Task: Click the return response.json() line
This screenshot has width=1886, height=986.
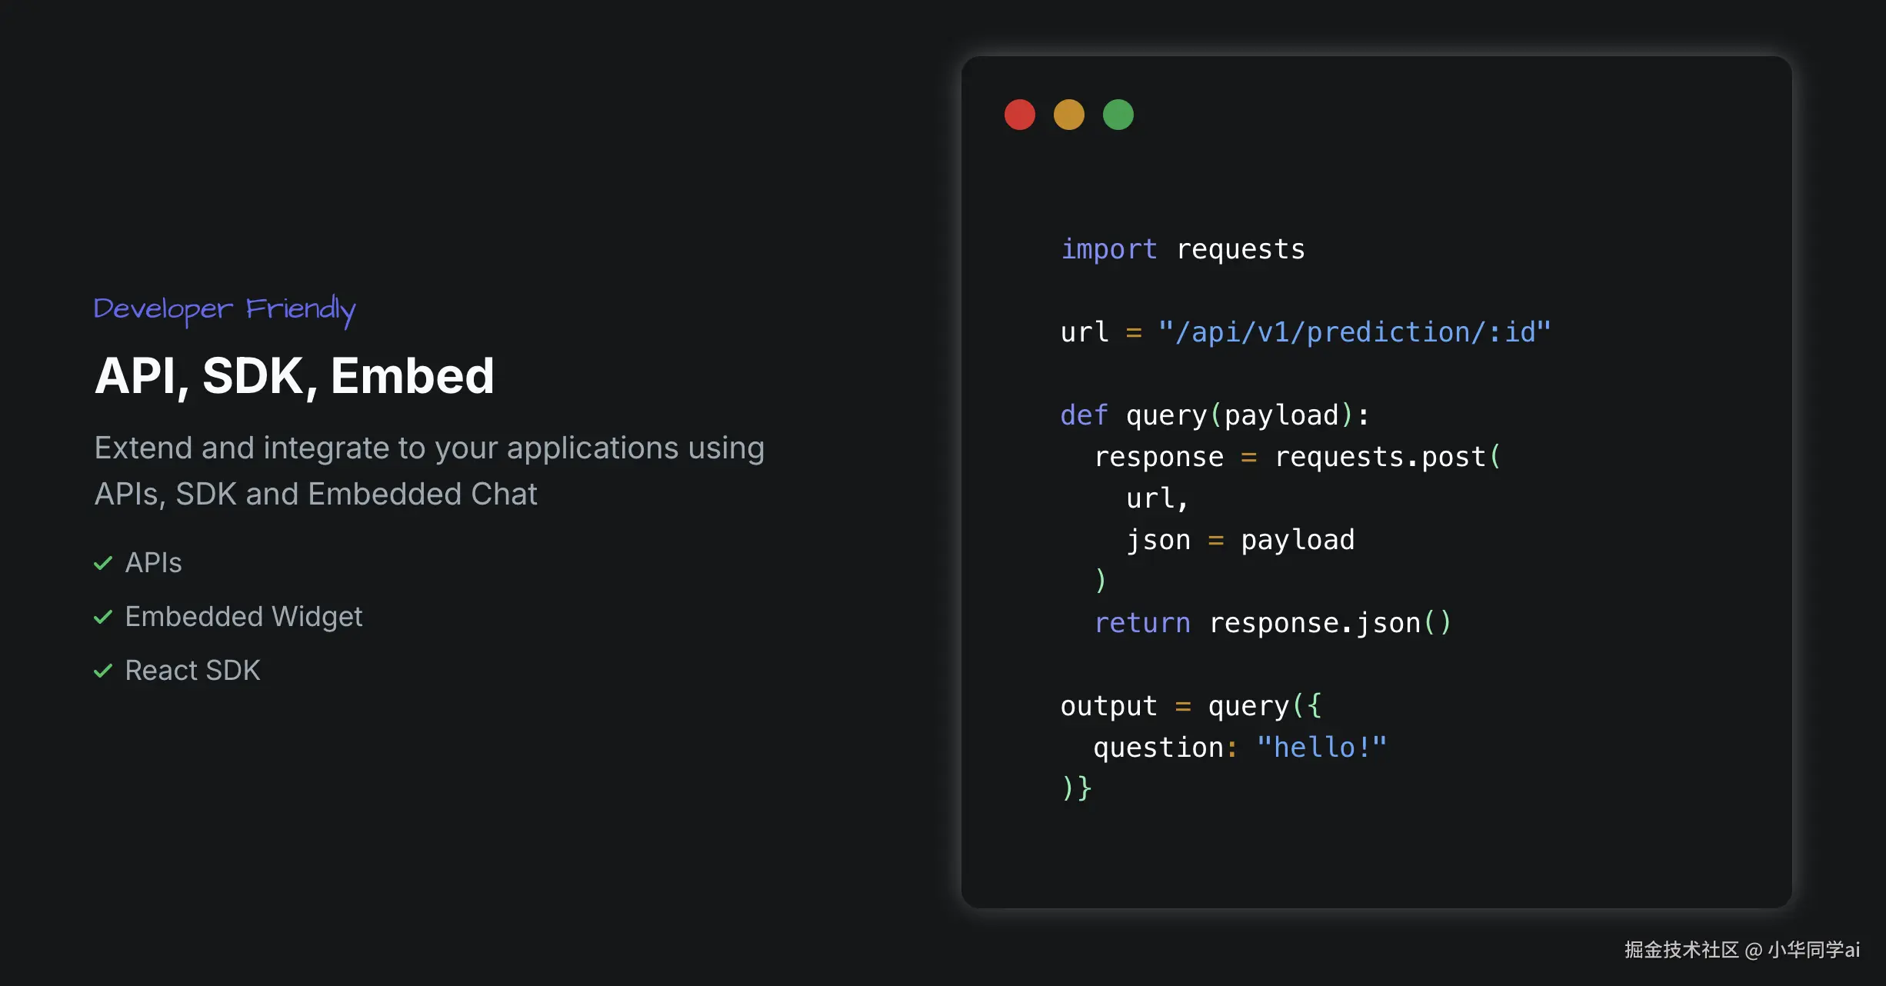Action: click(x=1272, y=623)
